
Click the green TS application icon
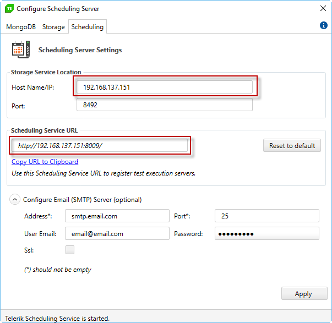(x=9, y=8)
